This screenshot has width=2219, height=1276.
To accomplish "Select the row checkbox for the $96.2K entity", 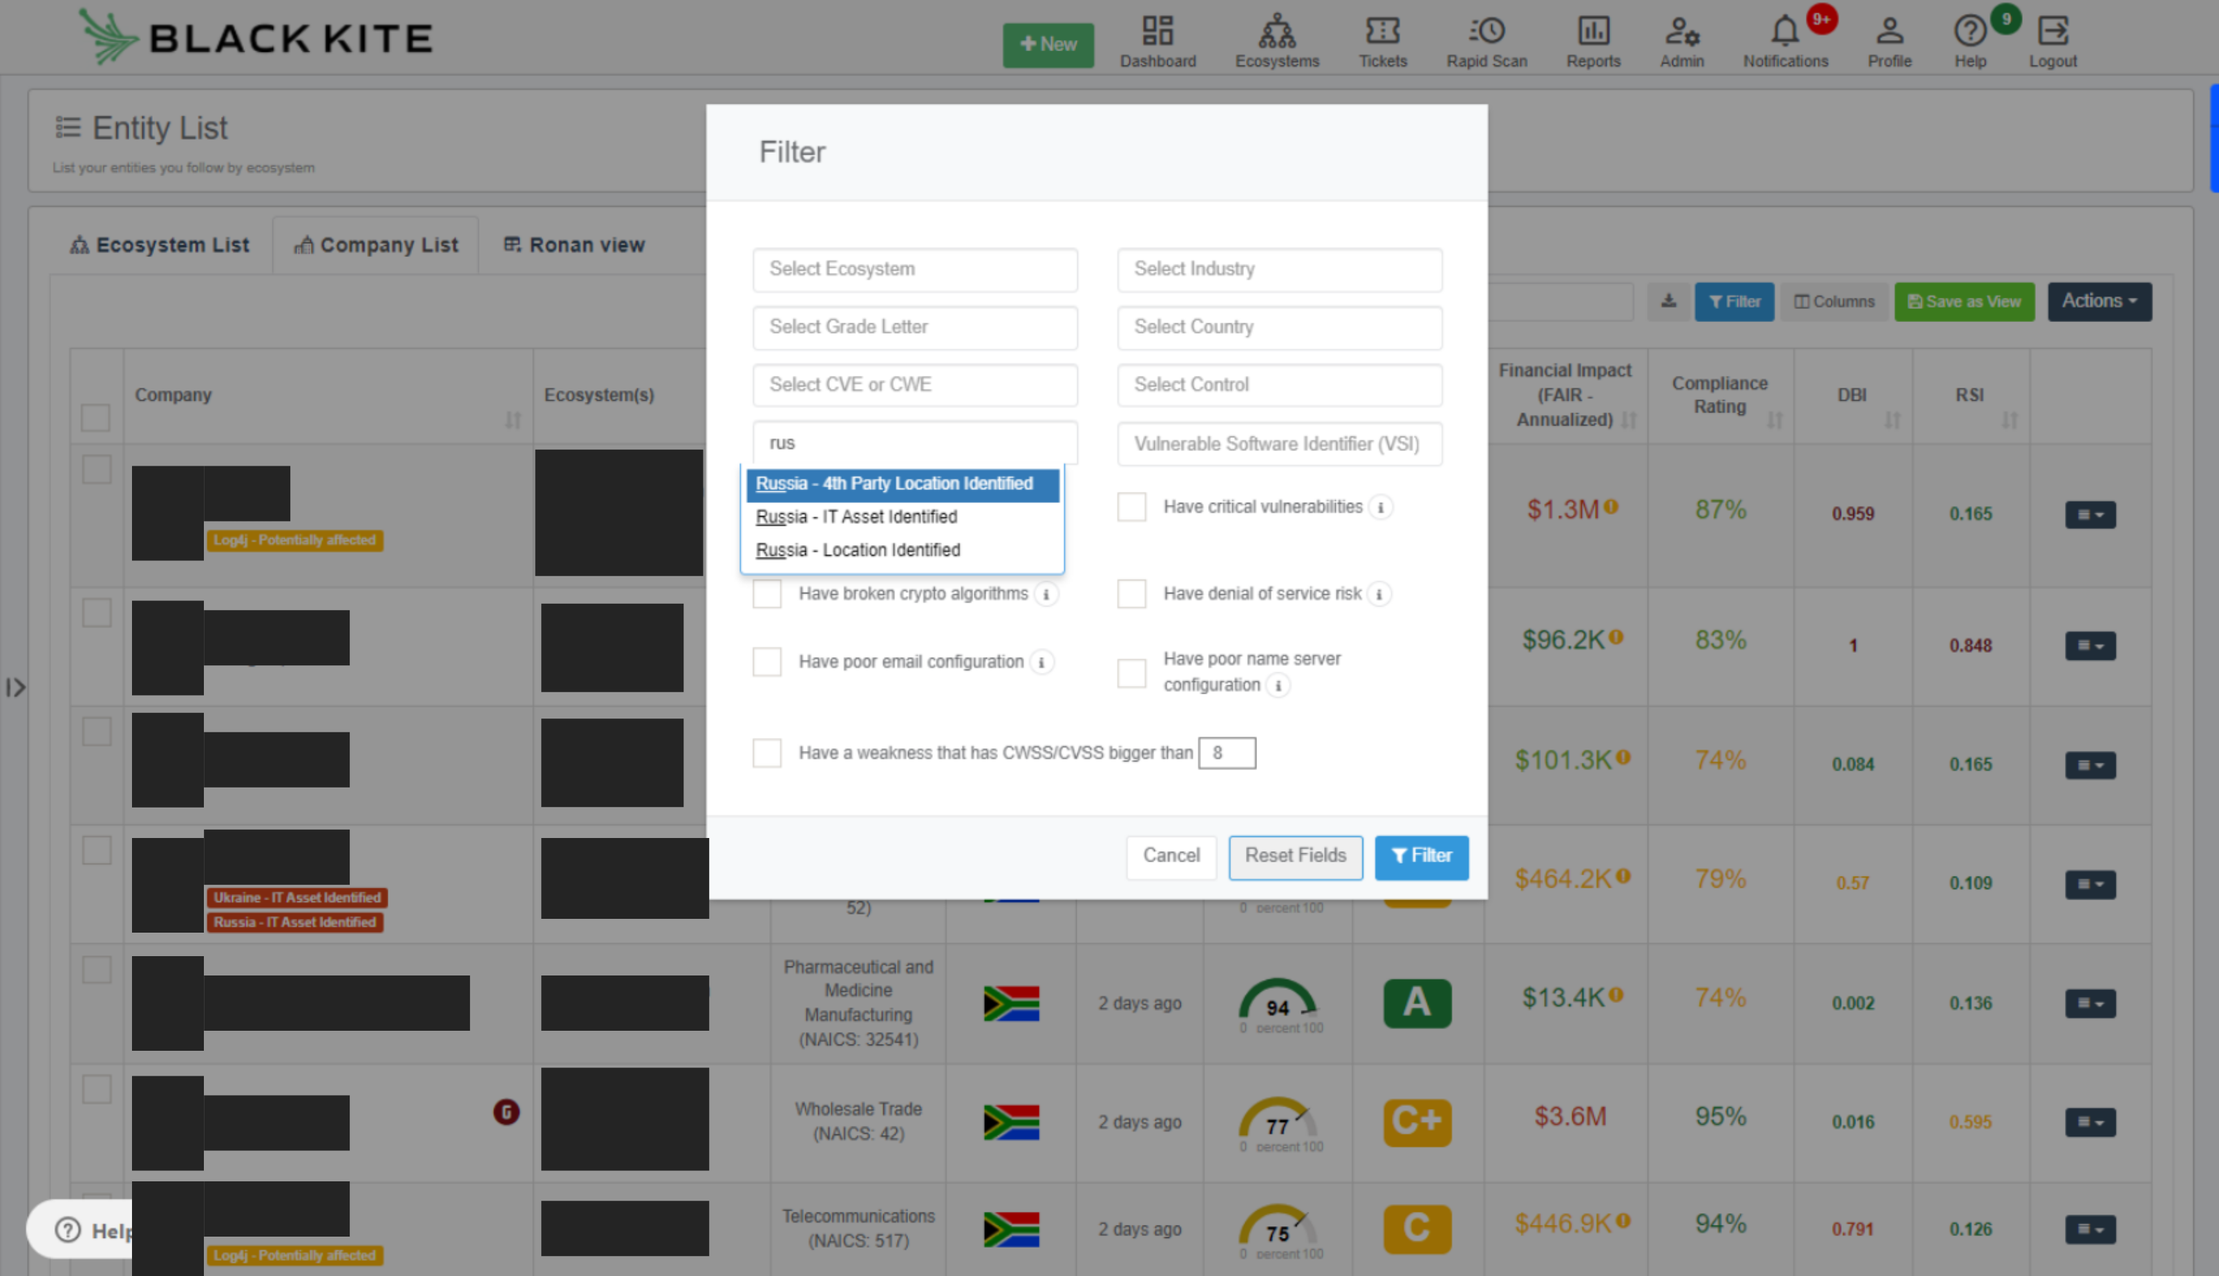I will pyautogui.click(x=96, y=613).
